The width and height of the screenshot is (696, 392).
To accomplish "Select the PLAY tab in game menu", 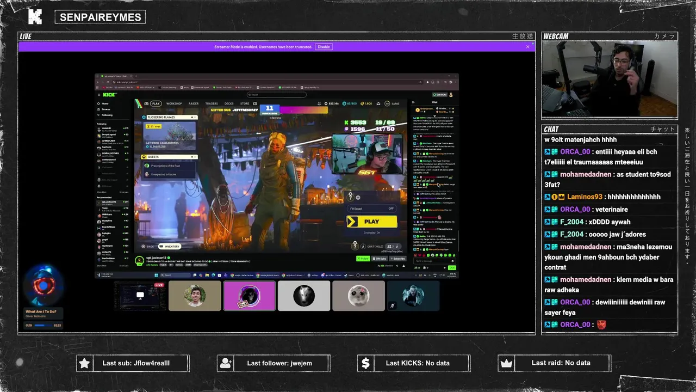I will point(156,103).
